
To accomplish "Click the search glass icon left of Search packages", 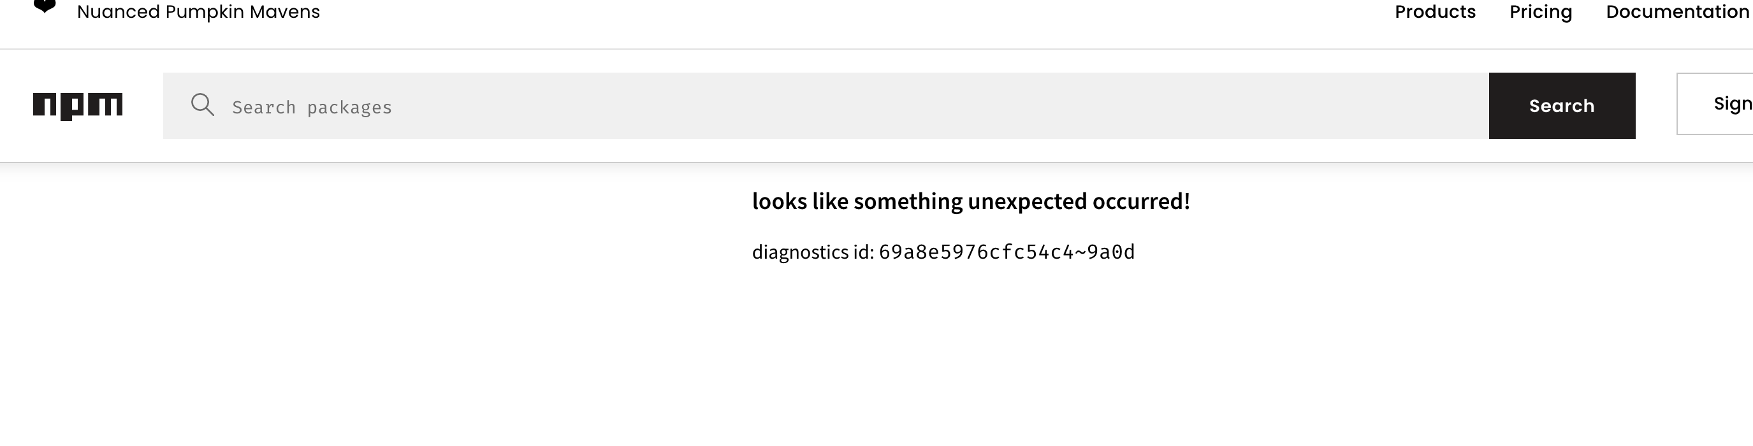I will pos(203,105).
